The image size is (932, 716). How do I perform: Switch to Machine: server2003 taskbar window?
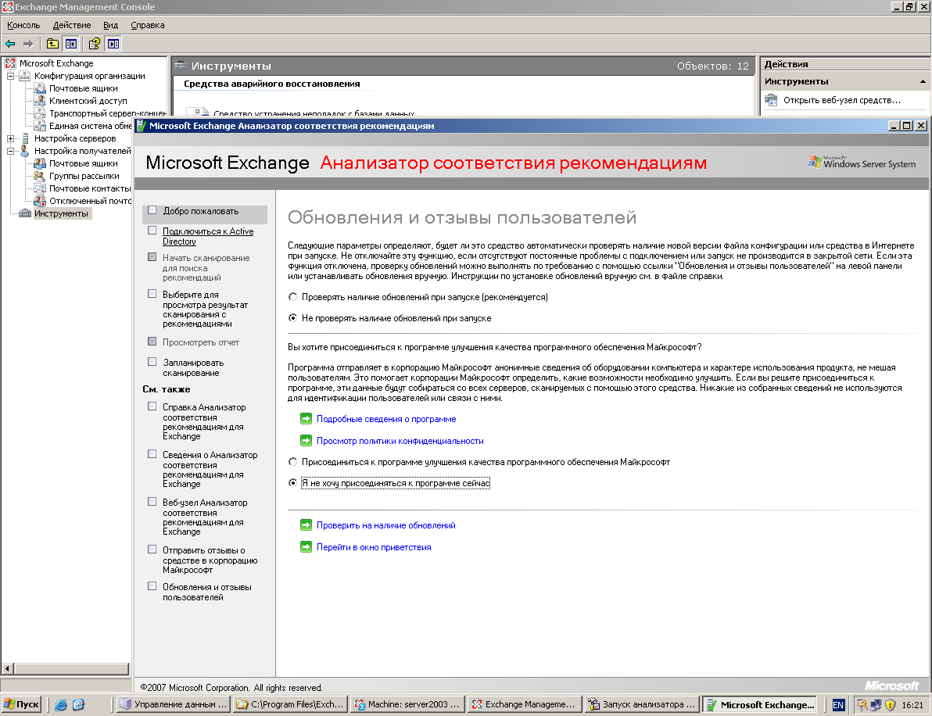[x=408, y=705]
